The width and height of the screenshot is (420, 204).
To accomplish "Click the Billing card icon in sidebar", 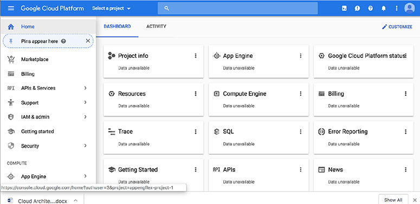I will pos(11,74).
